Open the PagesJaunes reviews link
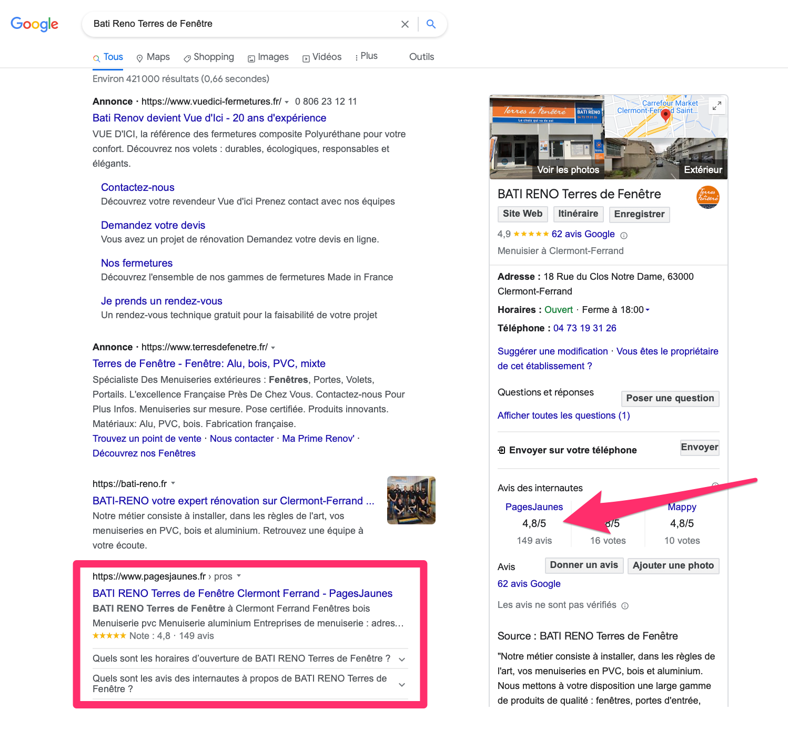The width and height of the screenshot is (788, 730). (x=534, y=507)
